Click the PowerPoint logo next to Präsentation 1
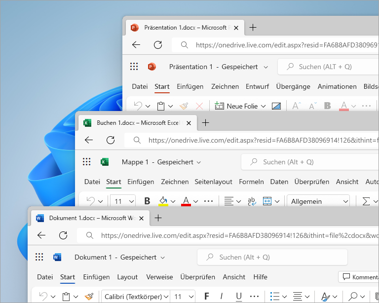The height and width of the screenshot is (303, 379). 152,67
